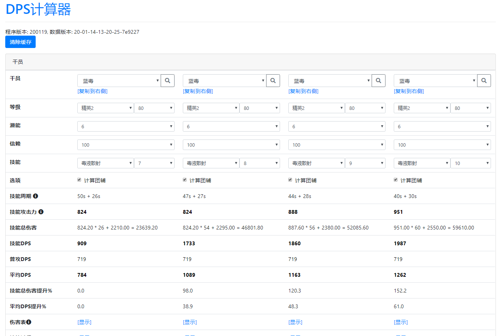Open the first 蓝毒 operator dropdown
This screenshot has width=500, height=336.
119,81
